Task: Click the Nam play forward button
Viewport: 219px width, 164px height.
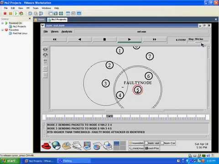Action: click(x=129, y=39)
